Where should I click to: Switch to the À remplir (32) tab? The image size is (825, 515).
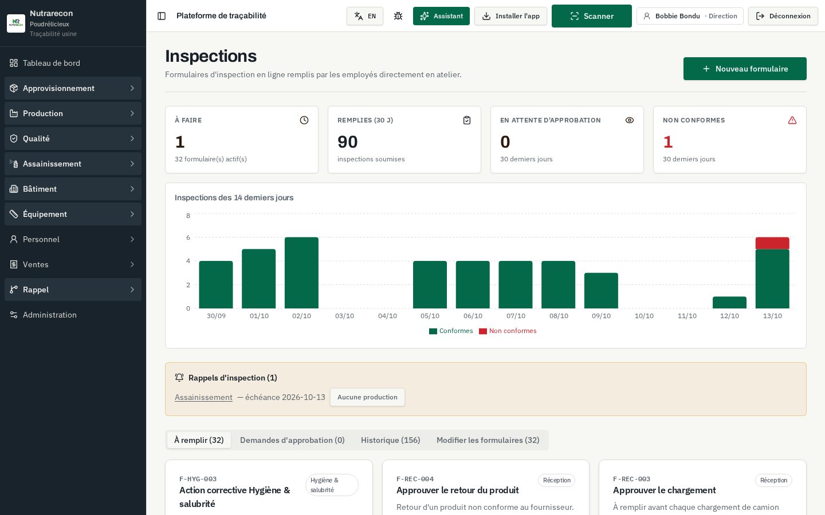[199, 440]
